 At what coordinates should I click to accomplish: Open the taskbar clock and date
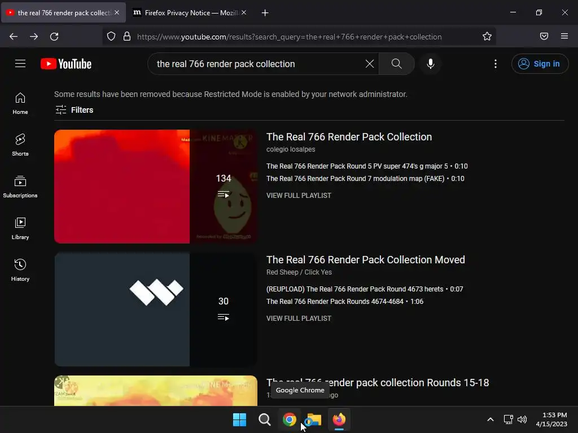[x=551, y=419]
